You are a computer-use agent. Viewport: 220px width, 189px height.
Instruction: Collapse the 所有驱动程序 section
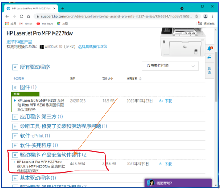(x=15, y=67)
